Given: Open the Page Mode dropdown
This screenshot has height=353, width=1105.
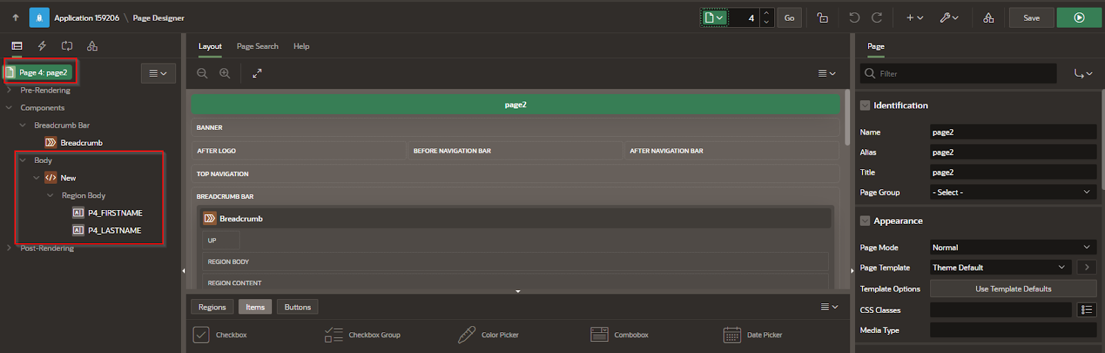Looking at the screenshot, I should tap(1013, 247).
